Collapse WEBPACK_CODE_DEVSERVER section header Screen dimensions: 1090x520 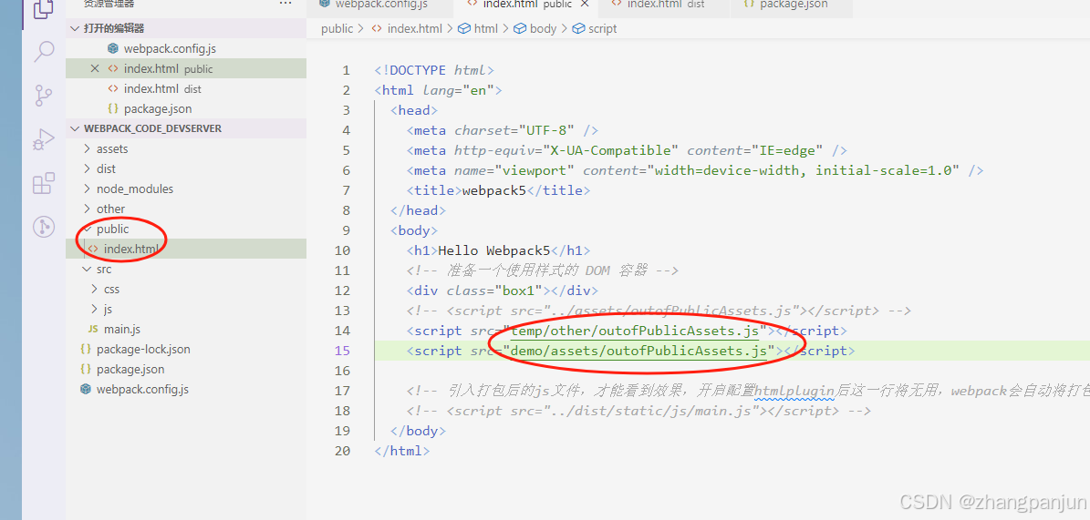(185, 129)
